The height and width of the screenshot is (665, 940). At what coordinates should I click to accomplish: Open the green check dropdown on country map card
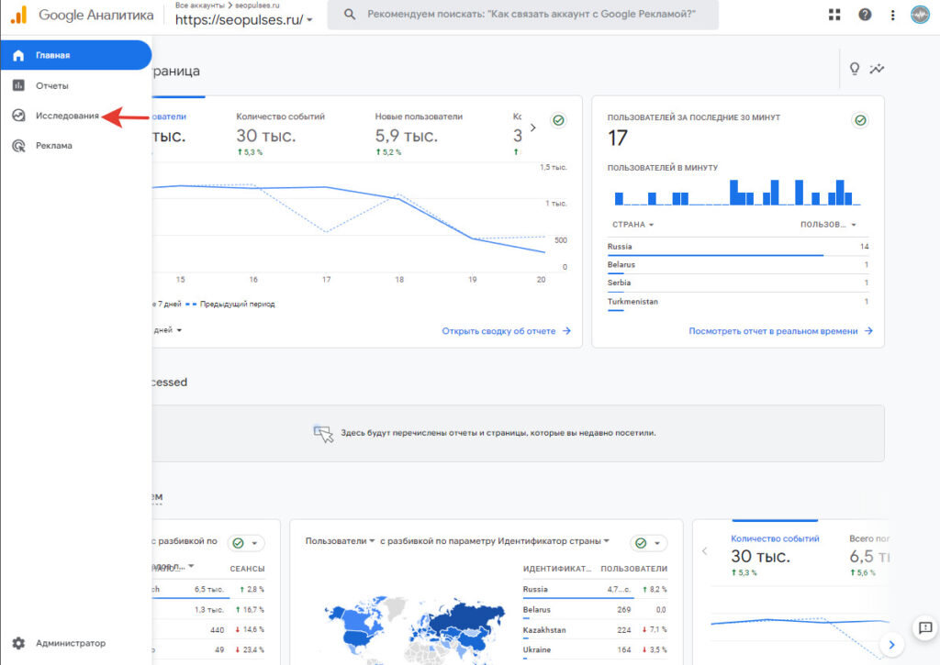[648, 543]
